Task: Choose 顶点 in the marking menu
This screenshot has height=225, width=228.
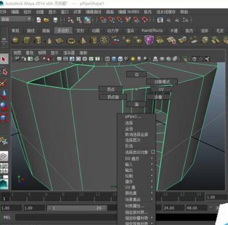Action: [110, 89]
